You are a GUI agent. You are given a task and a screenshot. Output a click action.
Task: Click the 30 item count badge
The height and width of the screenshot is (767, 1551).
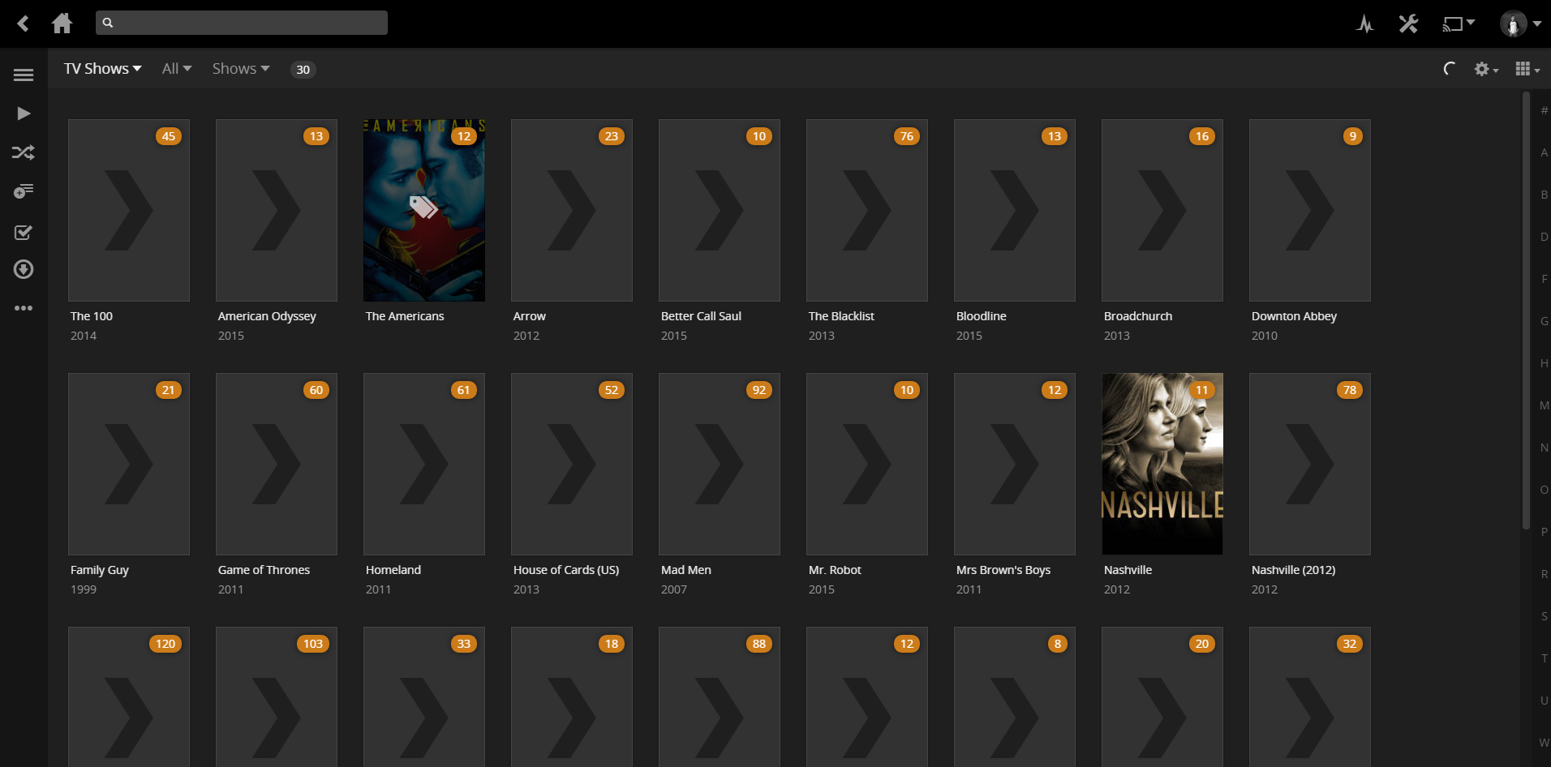pyautogui.click(x=303, y=70)
